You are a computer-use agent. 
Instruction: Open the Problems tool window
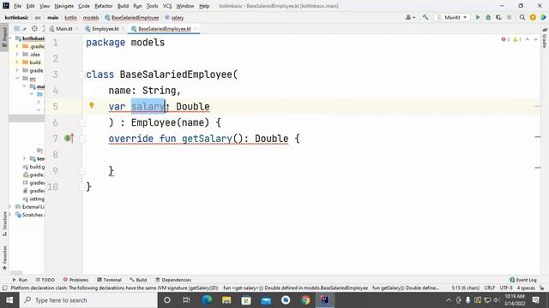coord(75,280)
